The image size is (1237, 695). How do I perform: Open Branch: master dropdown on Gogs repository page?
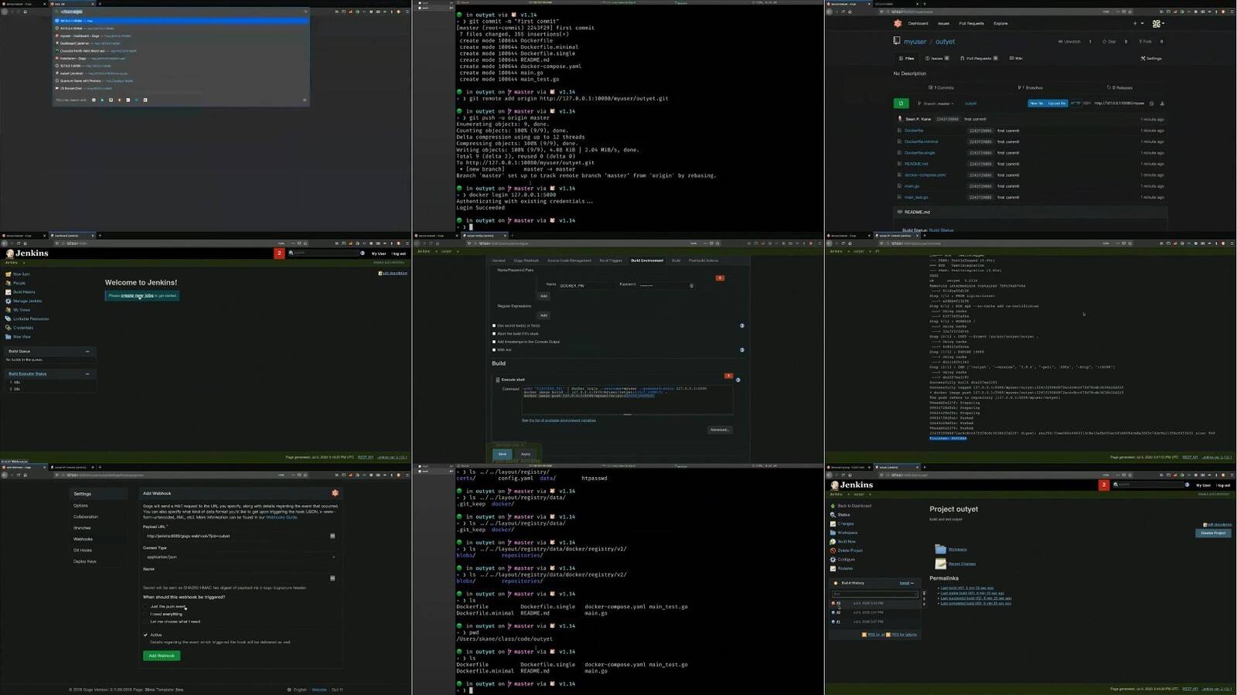click(935, 103)
